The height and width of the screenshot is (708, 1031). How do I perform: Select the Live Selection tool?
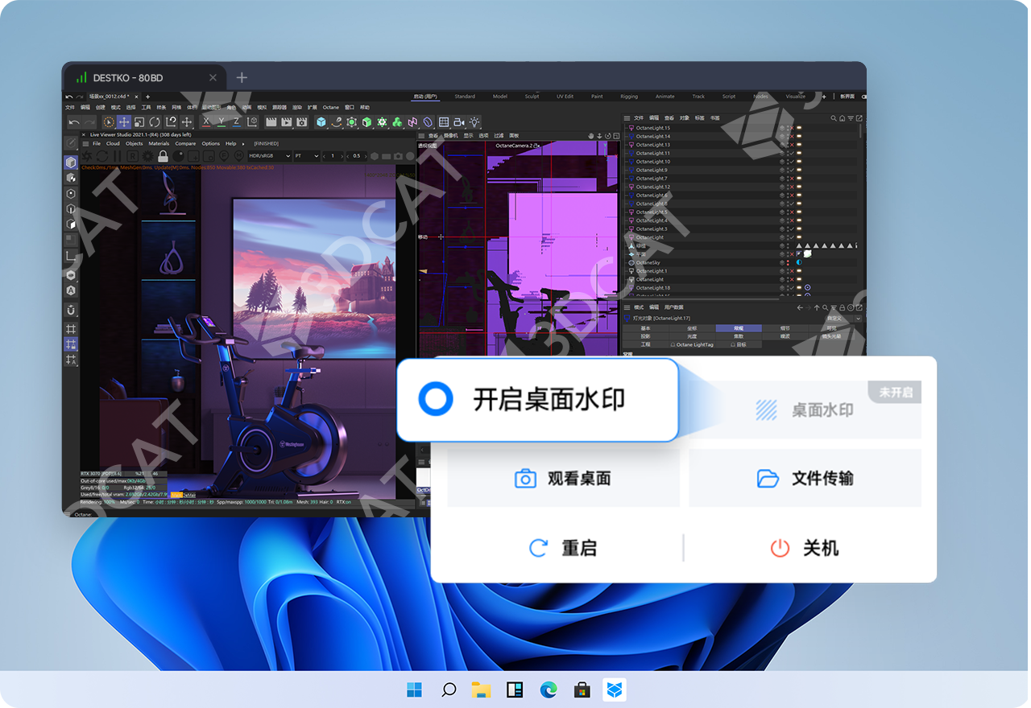(x=108, y=121)
